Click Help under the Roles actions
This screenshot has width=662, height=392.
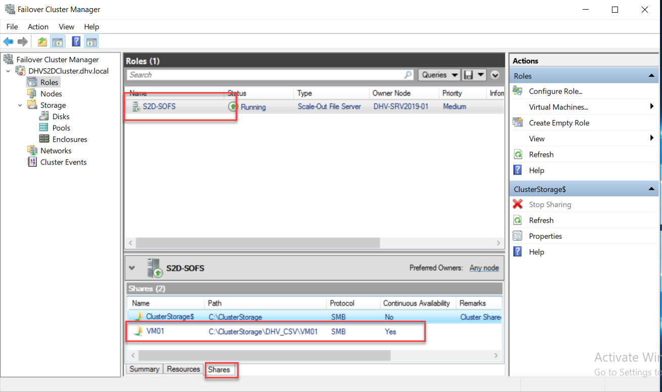coord(537,170)
